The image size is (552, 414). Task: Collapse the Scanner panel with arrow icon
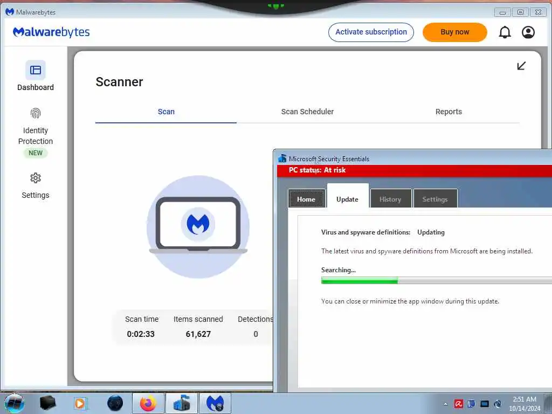pos(521,66)
